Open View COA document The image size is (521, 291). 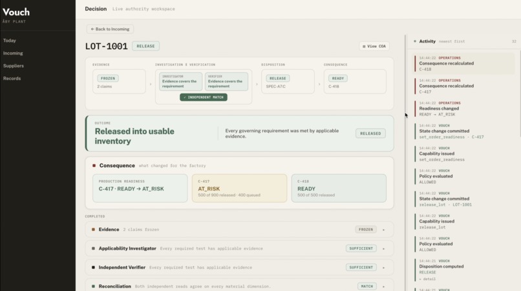point(374,46)
